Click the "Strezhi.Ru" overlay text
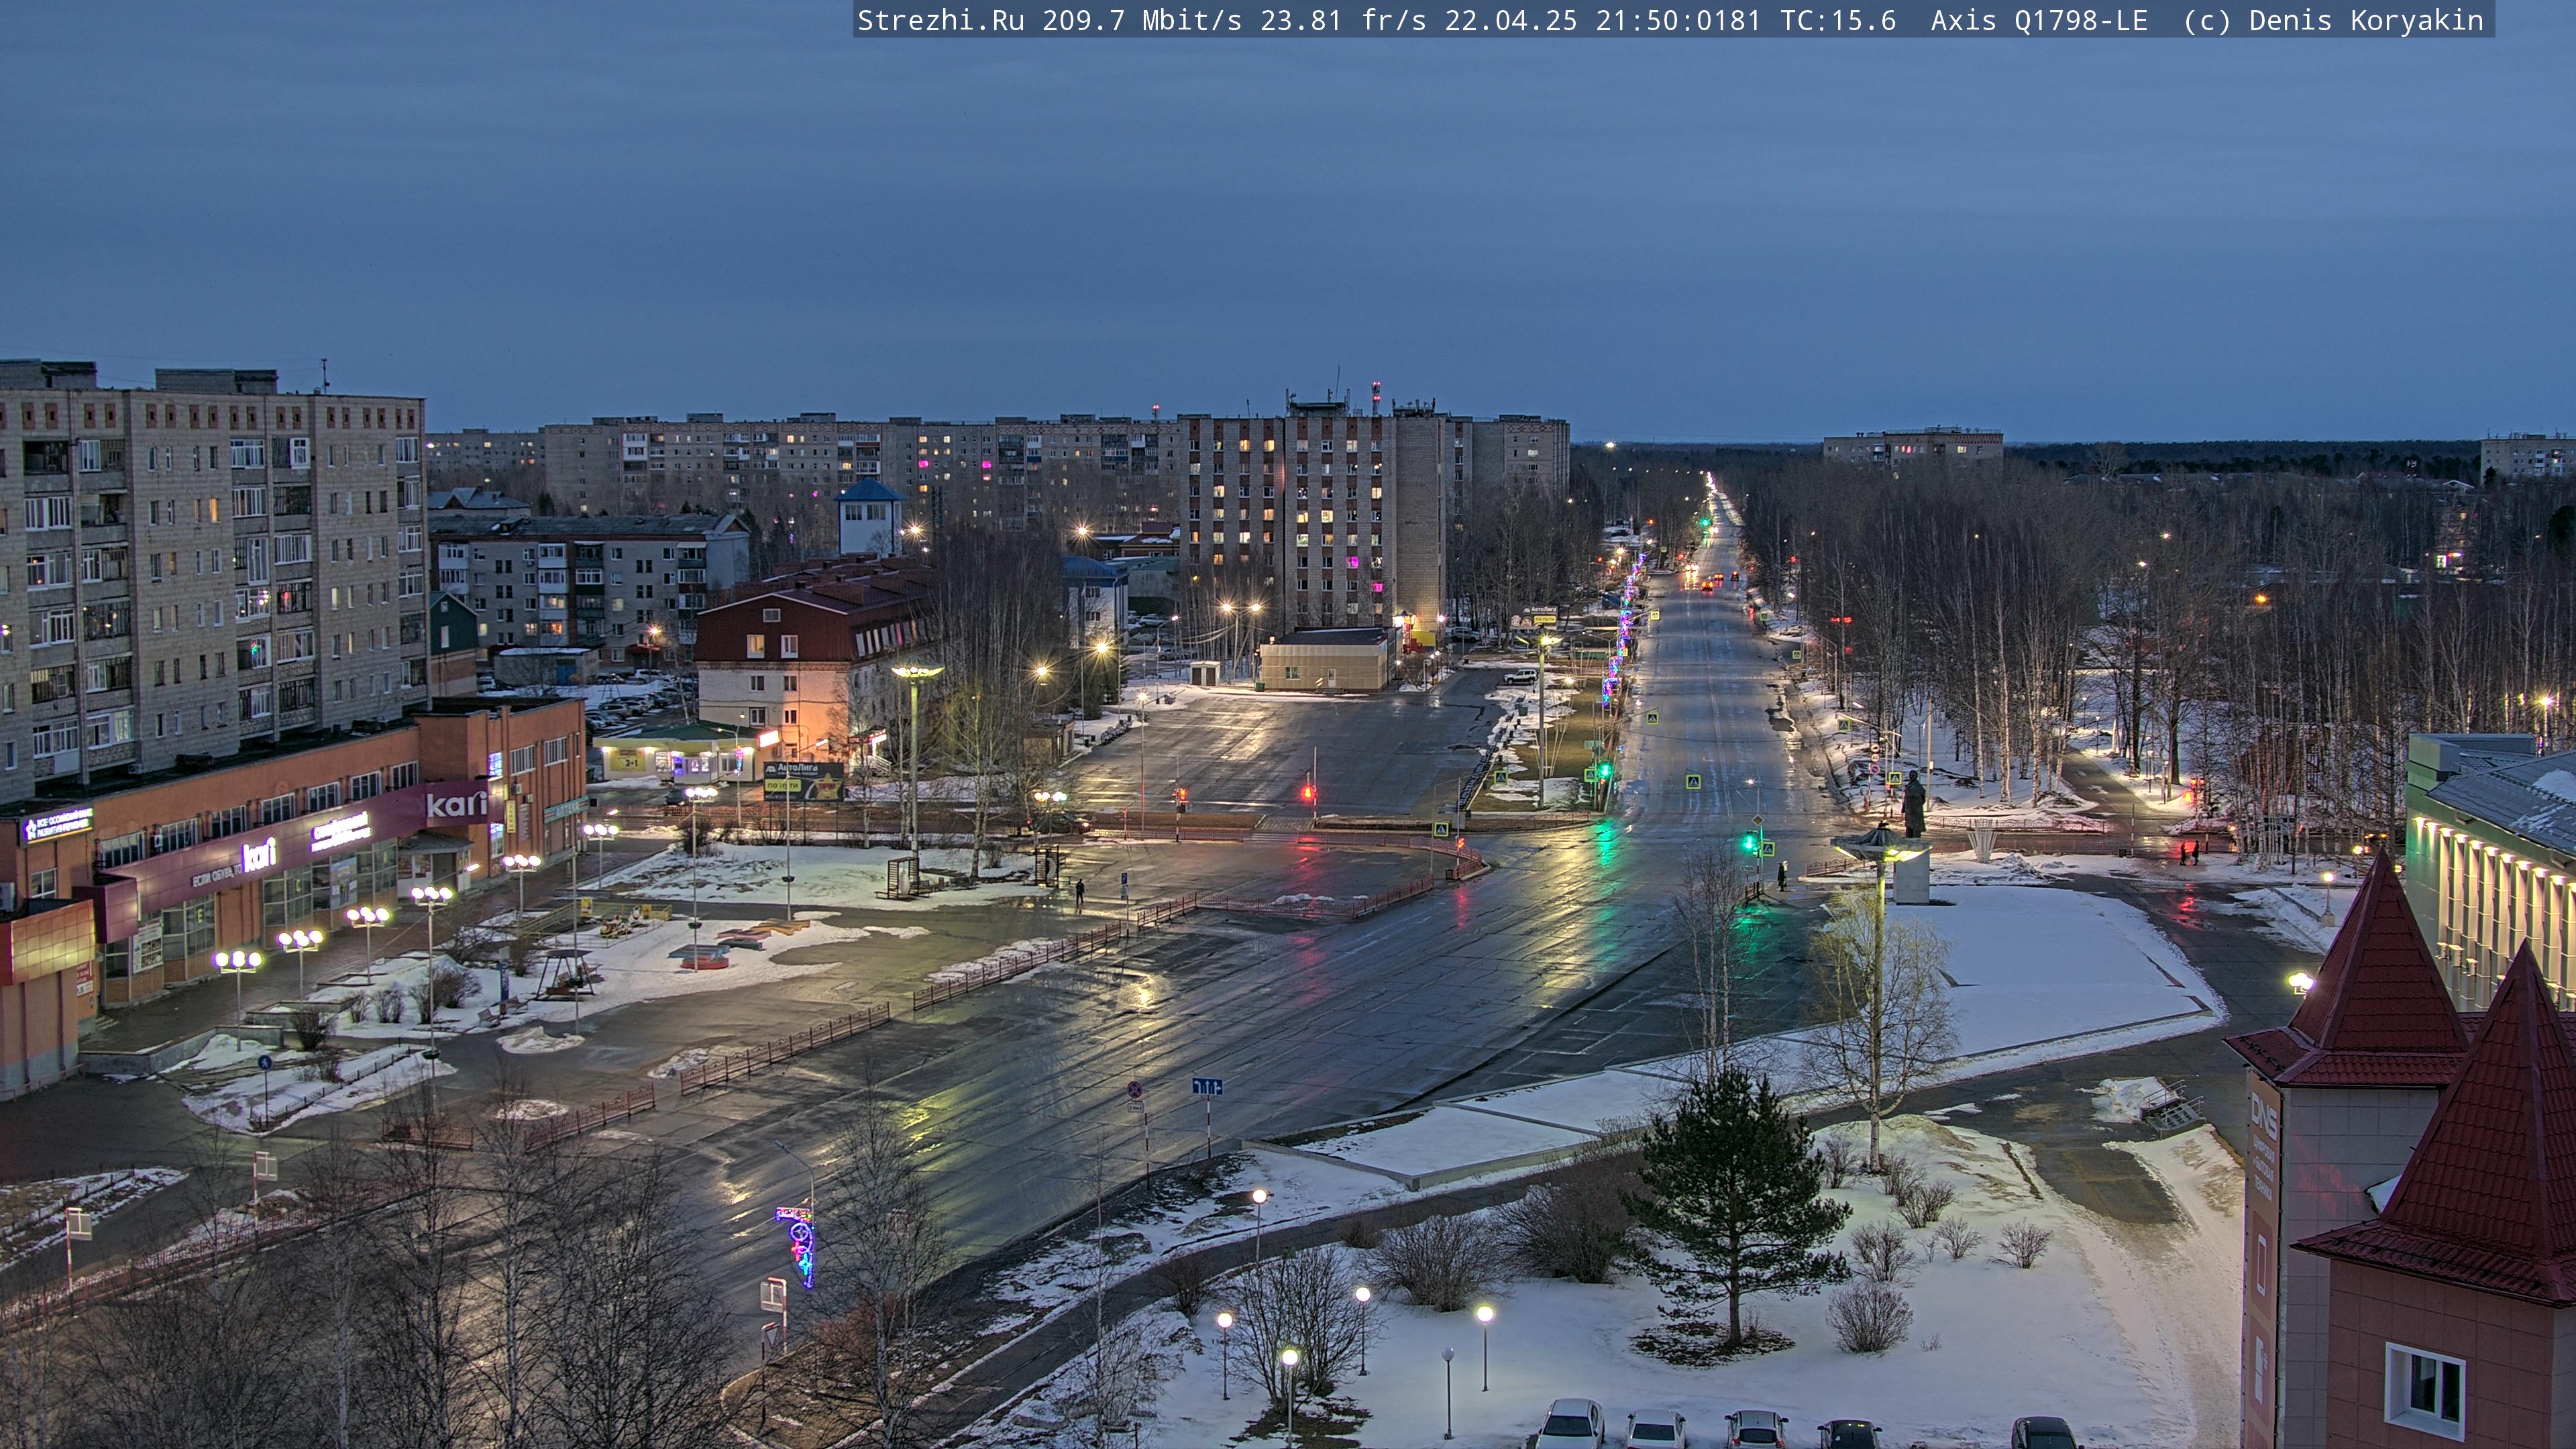 click(941, 21)
